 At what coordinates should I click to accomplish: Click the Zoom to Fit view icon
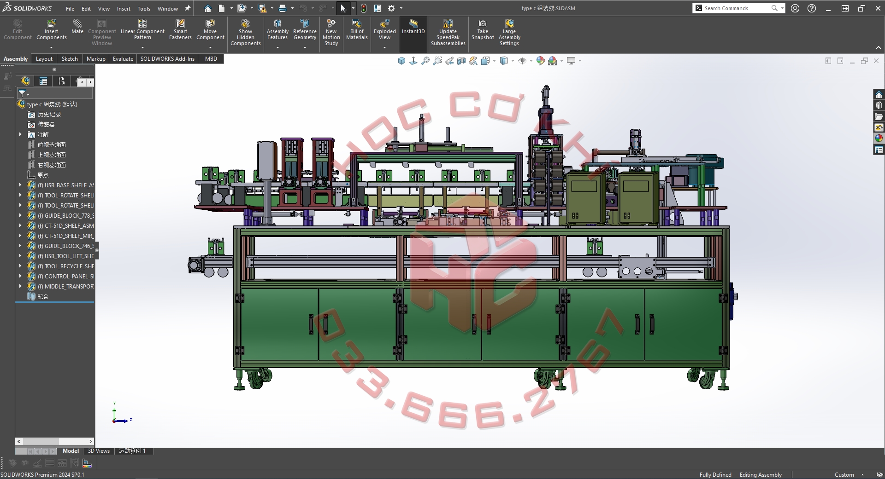425,61
